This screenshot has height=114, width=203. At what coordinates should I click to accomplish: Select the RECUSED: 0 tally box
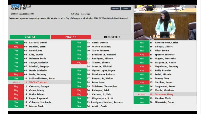(112, 37)
